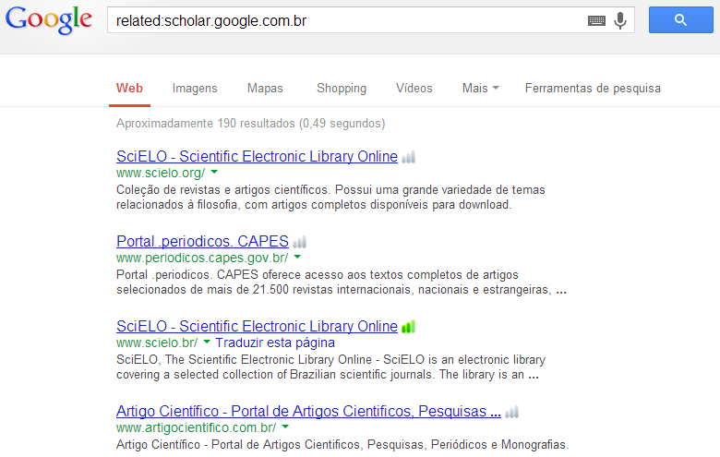Open Ferramentas de pesquisa
This screenshot has height=457, width=720.
(x=593, y=89)
